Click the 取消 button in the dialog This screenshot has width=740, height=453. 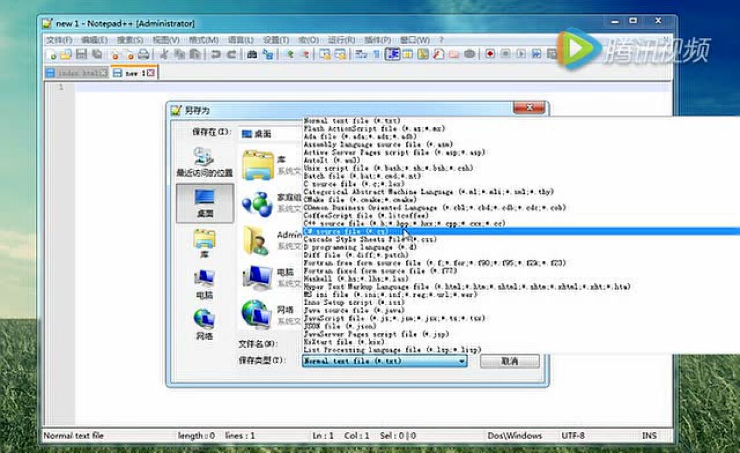510,361
